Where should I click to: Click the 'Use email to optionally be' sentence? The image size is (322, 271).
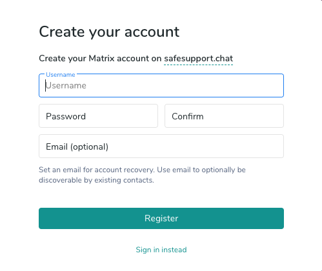201,170
